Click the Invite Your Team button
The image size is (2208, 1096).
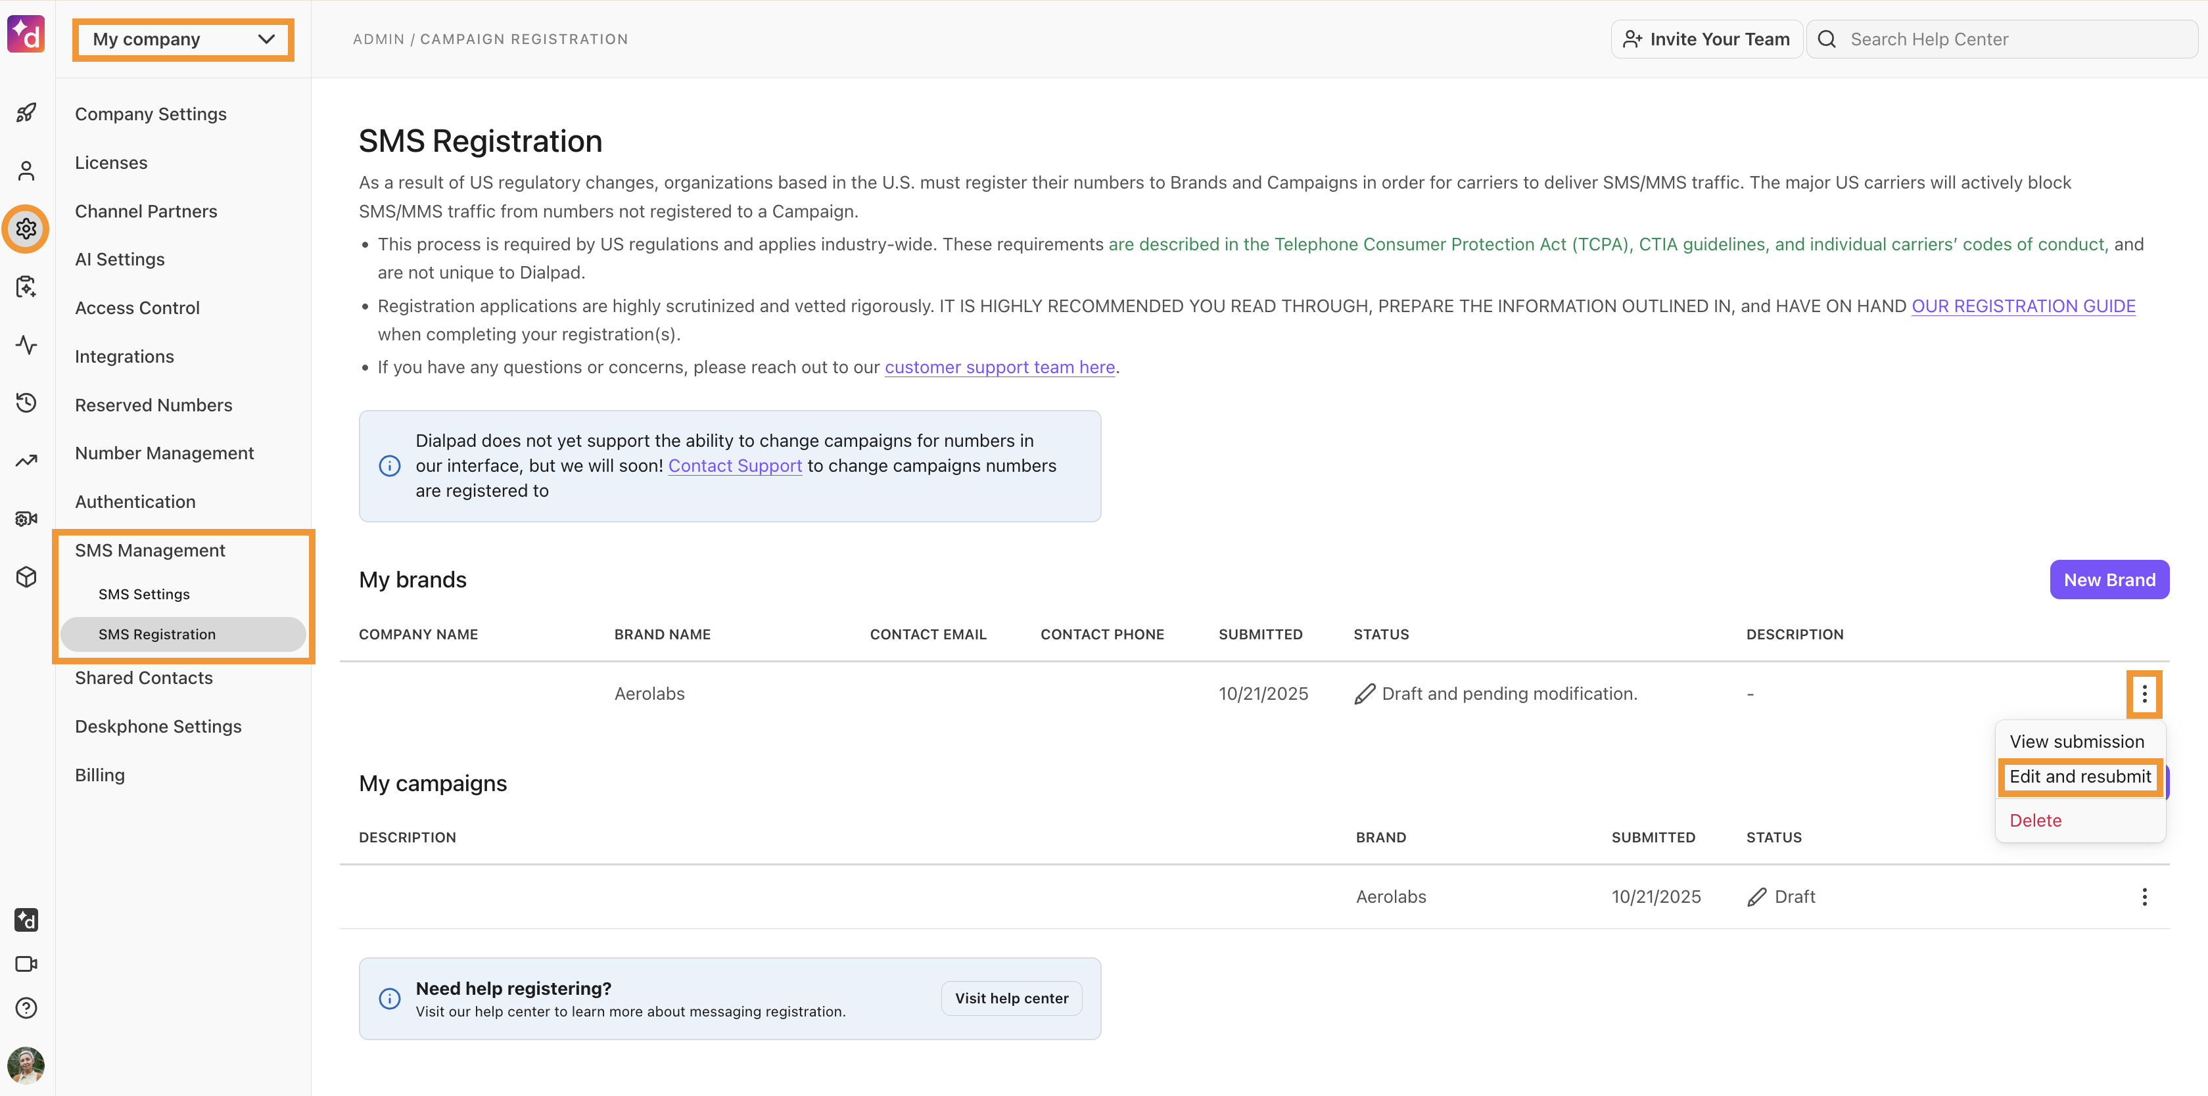1706,39
